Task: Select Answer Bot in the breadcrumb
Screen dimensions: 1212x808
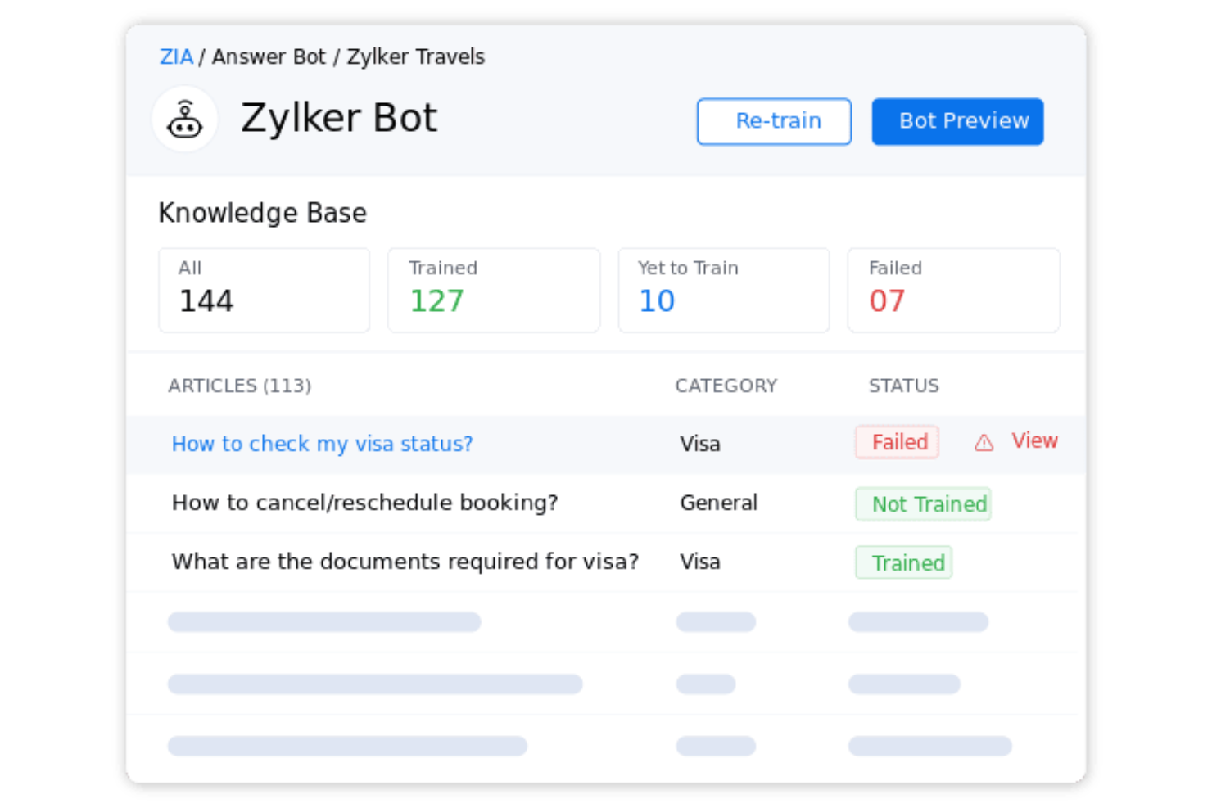Action: click(269, 56)
